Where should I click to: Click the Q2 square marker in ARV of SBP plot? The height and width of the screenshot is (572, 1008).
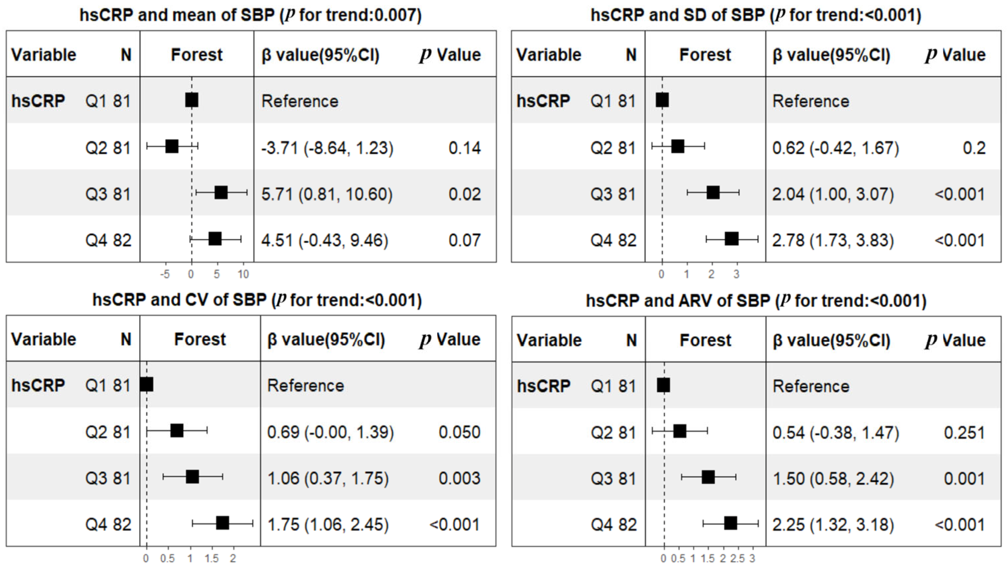point(680,431)
